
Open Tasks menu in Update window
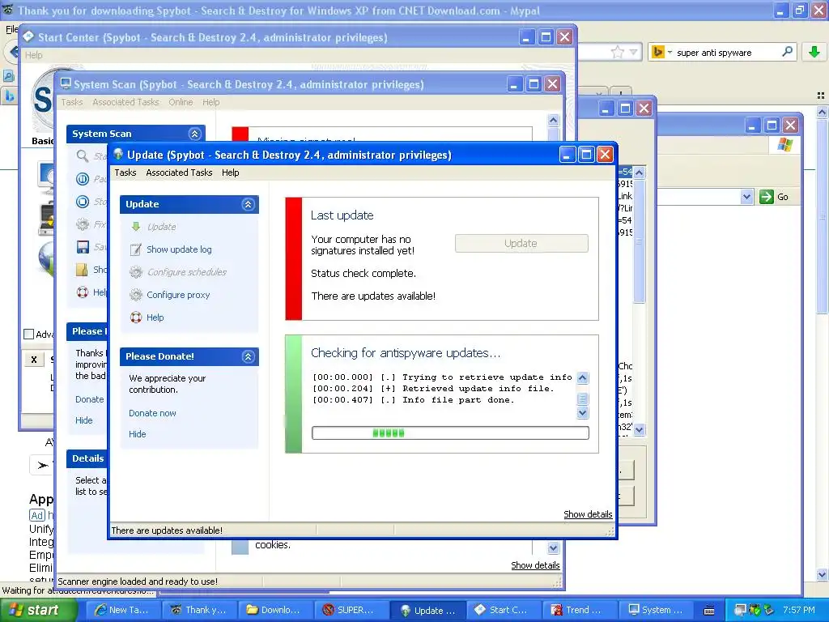pos(125,173)
